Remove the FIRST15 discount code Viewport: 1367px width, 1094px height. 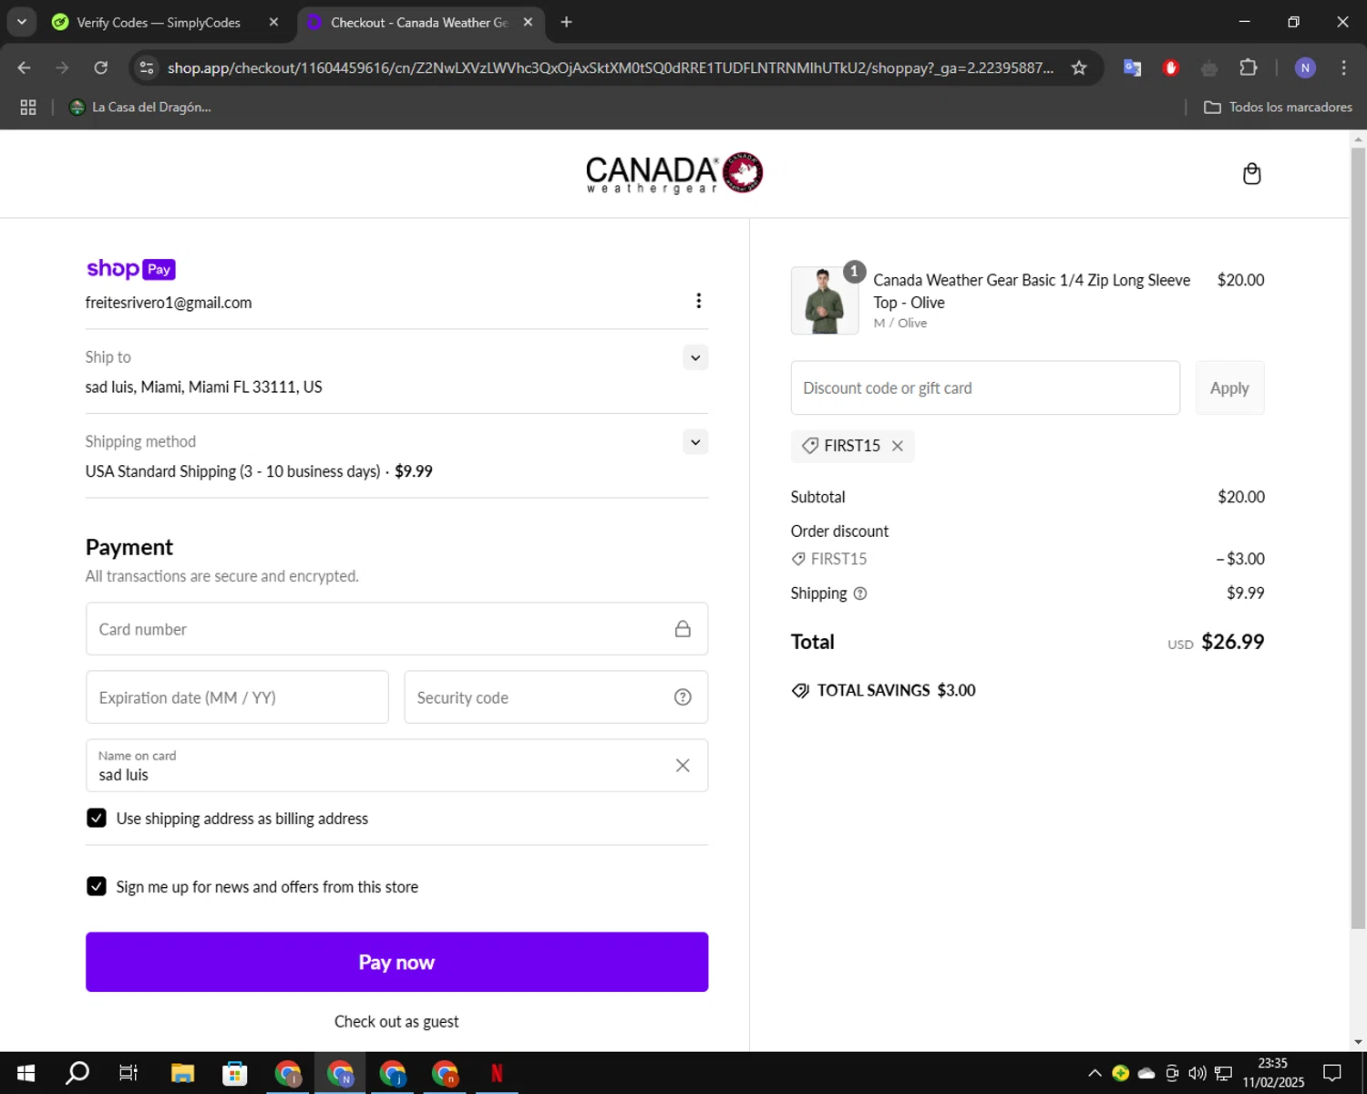[x=898, y=446]
